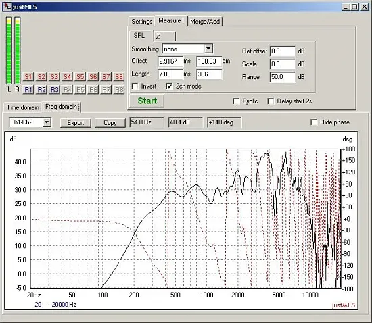This screenshot has height=323, width=372.
Task: Click the greyed R7 recall button
Action: [106, 90]
